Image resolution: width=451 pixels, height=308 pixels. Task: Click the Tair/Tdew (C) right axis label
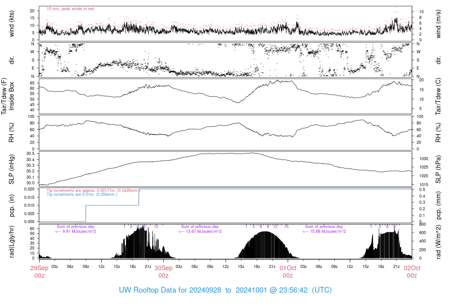tap(438, 96)
